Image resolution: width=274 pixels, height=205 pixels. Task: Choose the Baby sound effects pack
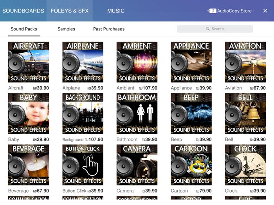(29, 114)
